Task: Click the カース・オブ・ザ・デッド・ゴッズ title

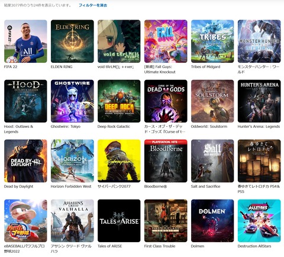Action: (x=164, y=129)
